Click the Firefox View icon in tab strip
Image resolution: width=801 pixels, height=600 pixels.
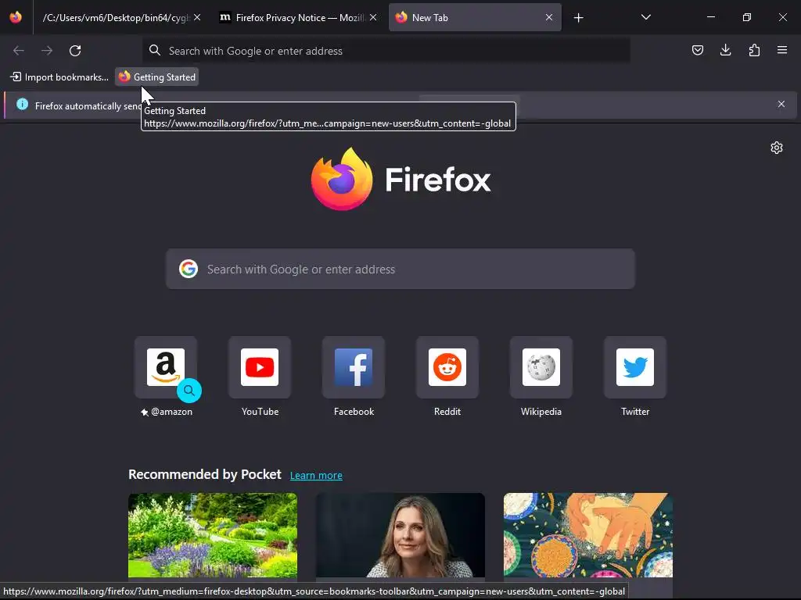click(x=16, y=17)
